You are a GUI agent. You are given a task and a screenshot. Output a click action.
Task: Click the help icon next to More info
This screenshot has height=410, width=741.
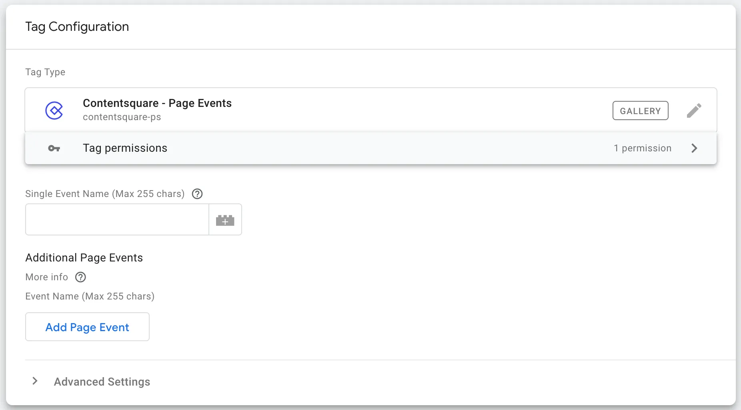[x=80, y=277]
